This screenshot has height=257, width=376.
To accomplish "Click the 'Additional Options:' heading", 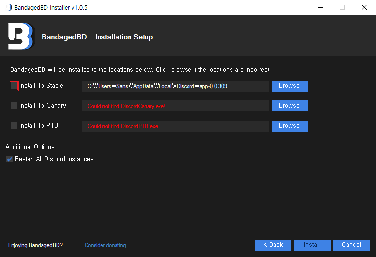I will pyautogui.click(x=31, y=147).
